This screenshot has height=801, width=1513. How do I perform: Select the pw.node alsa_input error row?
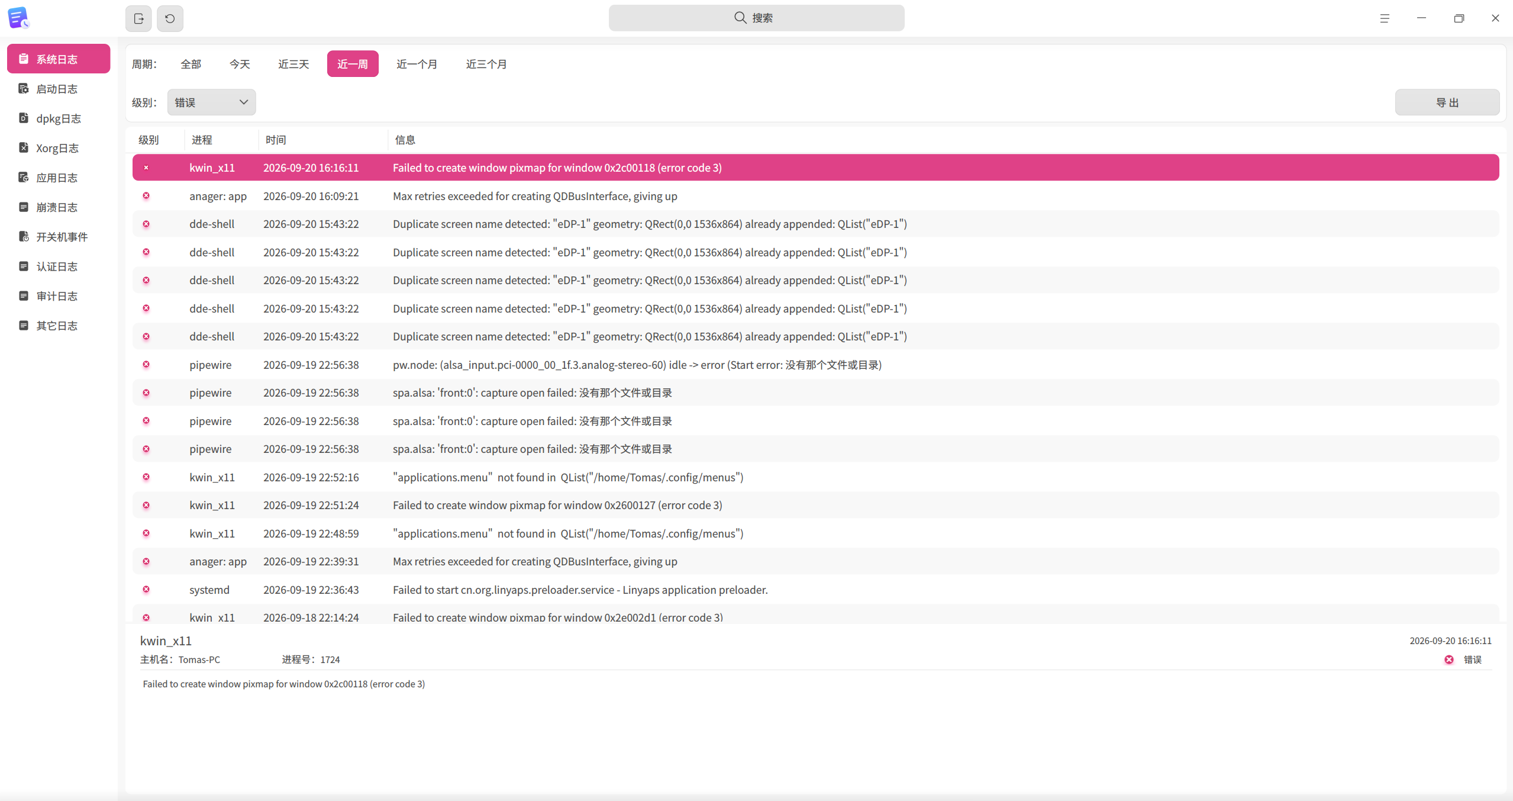coord(815,365)
